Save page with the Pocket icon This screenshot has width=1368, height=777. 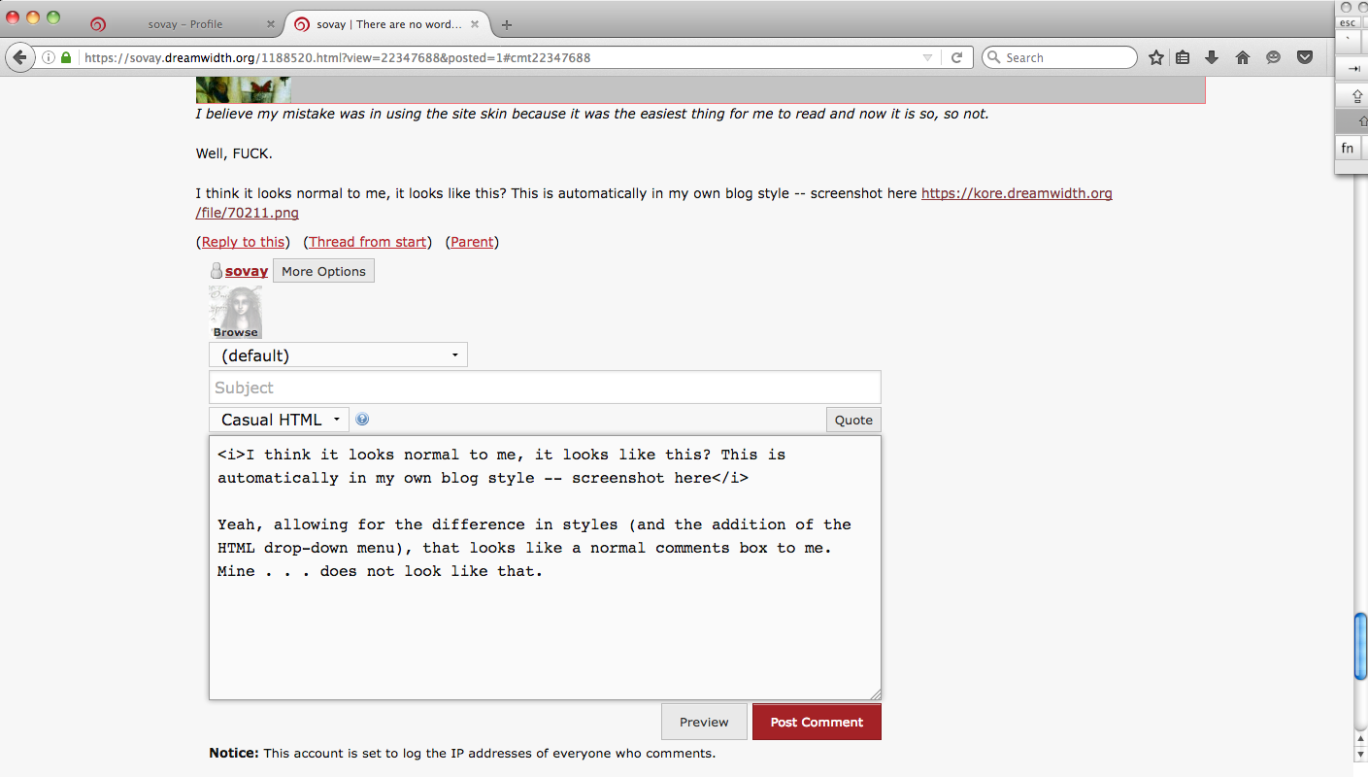coord(1305,58)
